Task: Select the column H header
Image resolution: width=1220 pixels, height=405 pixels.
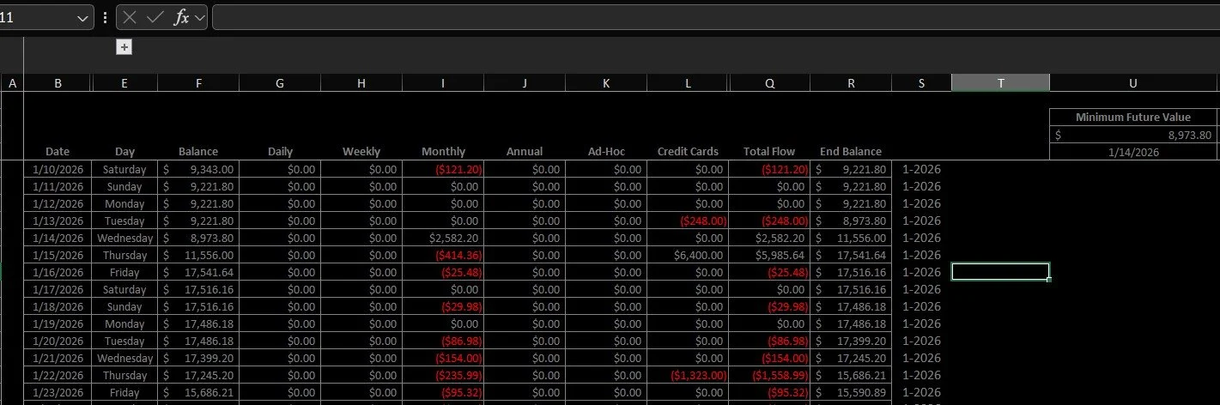Action: tap(361, 83)
